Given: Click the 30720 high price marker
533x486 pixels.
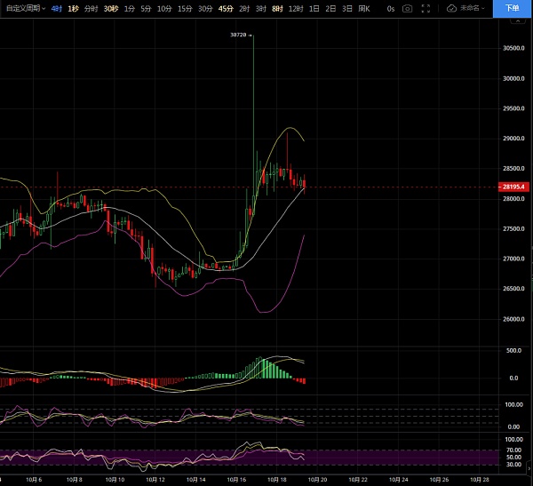Looking at the screenshot, I should 238,35.
